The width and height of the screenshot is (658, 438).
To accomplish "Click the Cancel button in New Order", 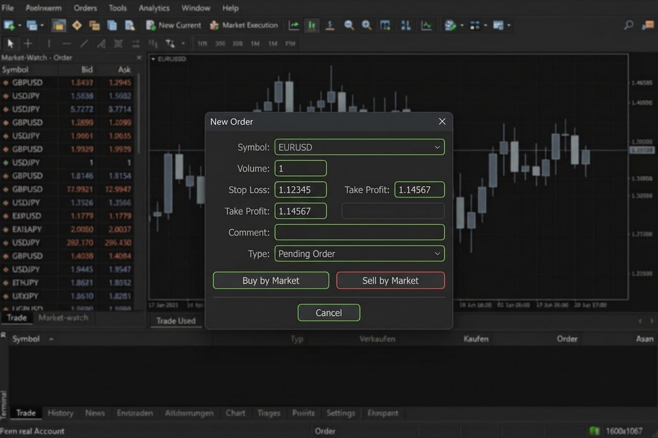I will pyautogui.click(x=329, y=313).
